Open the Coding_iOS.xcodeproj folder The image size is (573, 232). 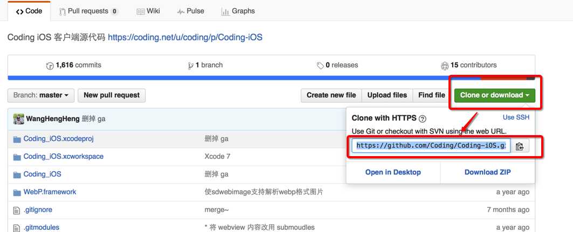(x=58, y=139)
